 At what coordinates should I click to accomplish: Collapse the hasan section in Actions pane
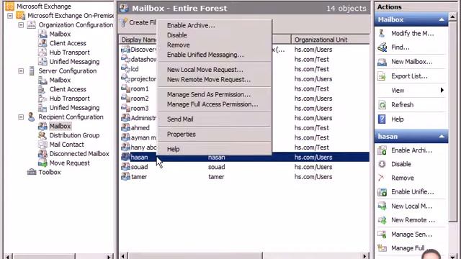[442, 137]
